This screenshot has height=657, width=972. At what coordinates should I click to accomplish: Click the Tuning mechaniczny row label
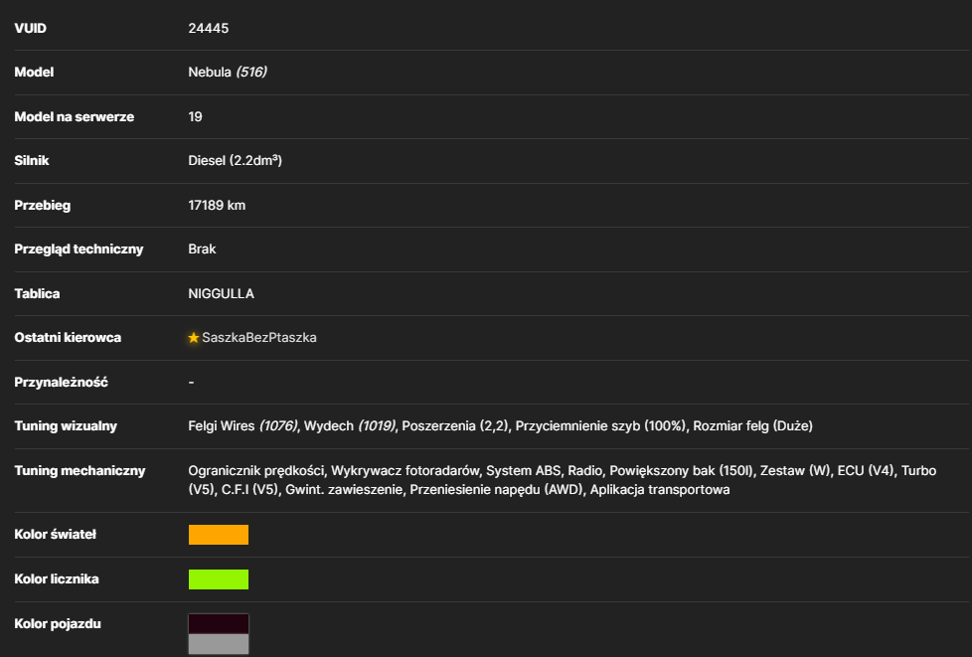point(80,471)
